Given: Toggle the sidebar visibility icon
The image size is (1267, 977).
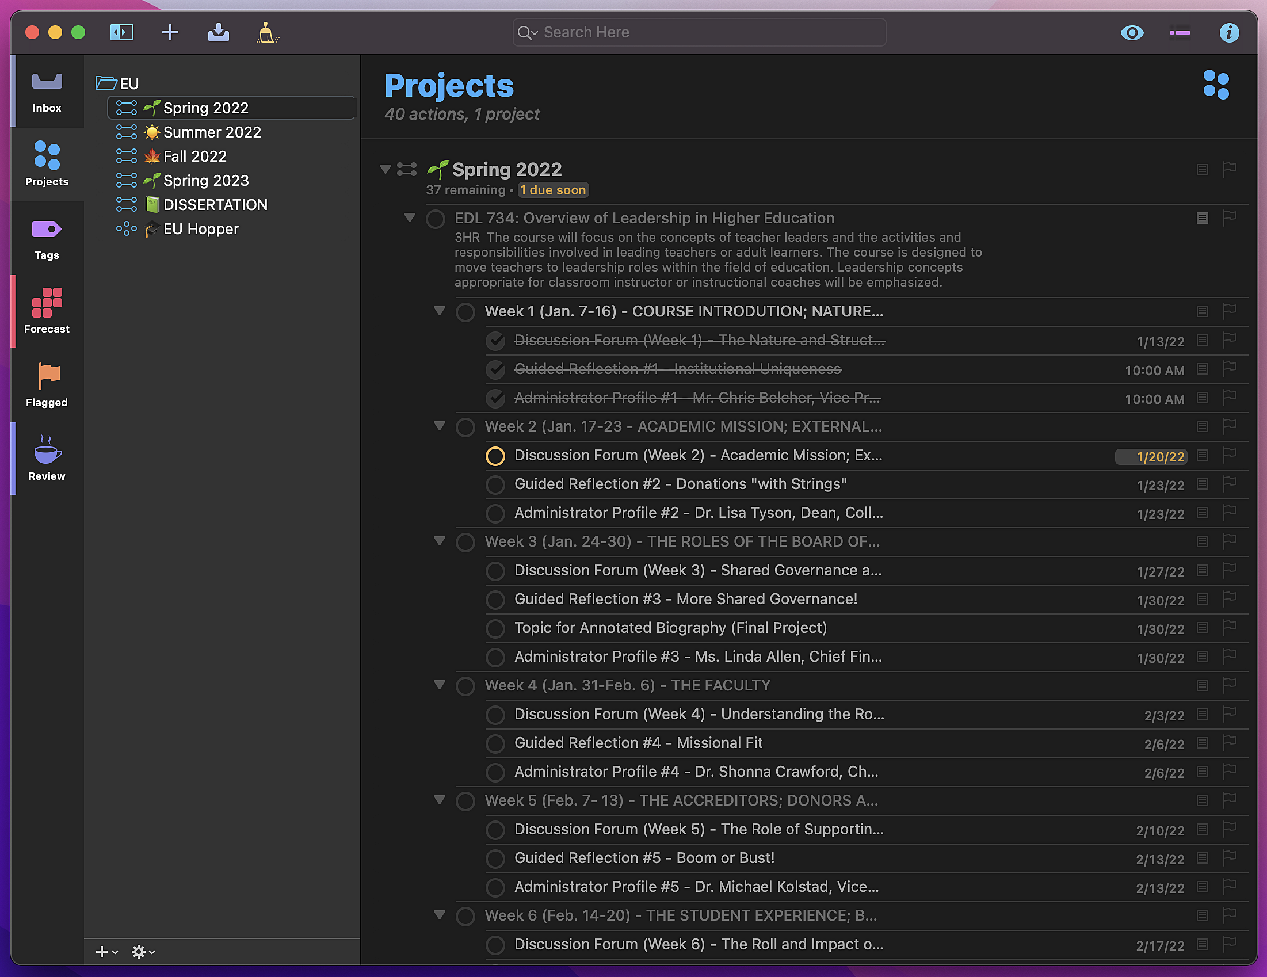Looking at the screenshot, I should click(x=122, y=32).
